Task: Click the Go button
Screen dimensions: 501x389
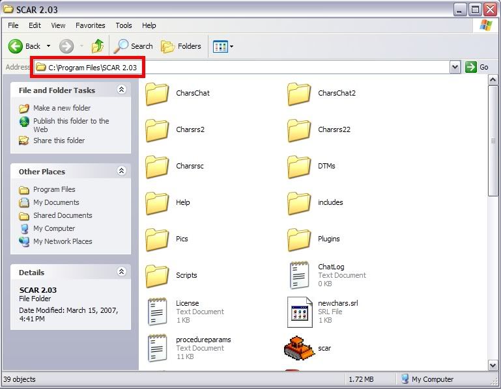Action: click(x=477, y=67)
